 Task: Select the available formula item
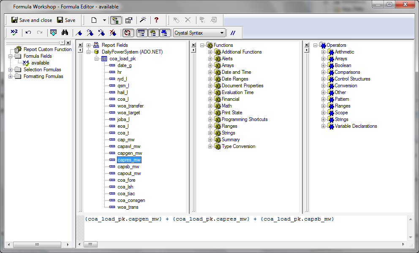40,63
